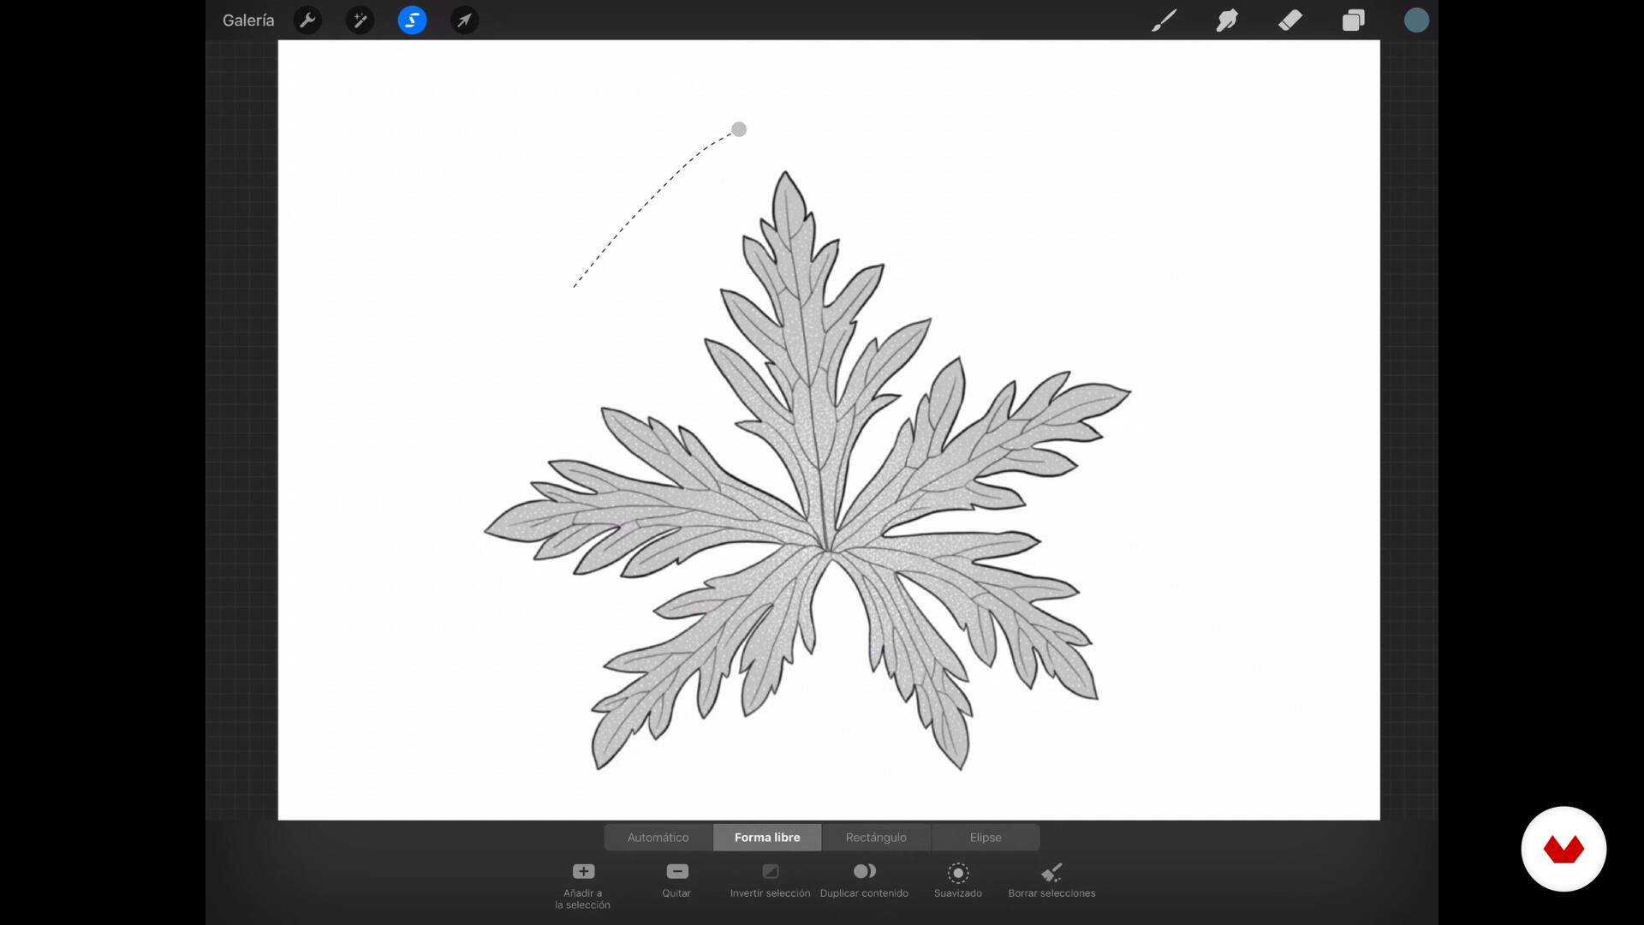This screenshot has width=1644, height=925.
Task: Switch to Forma libre selection mode
Action: point(767,837)
